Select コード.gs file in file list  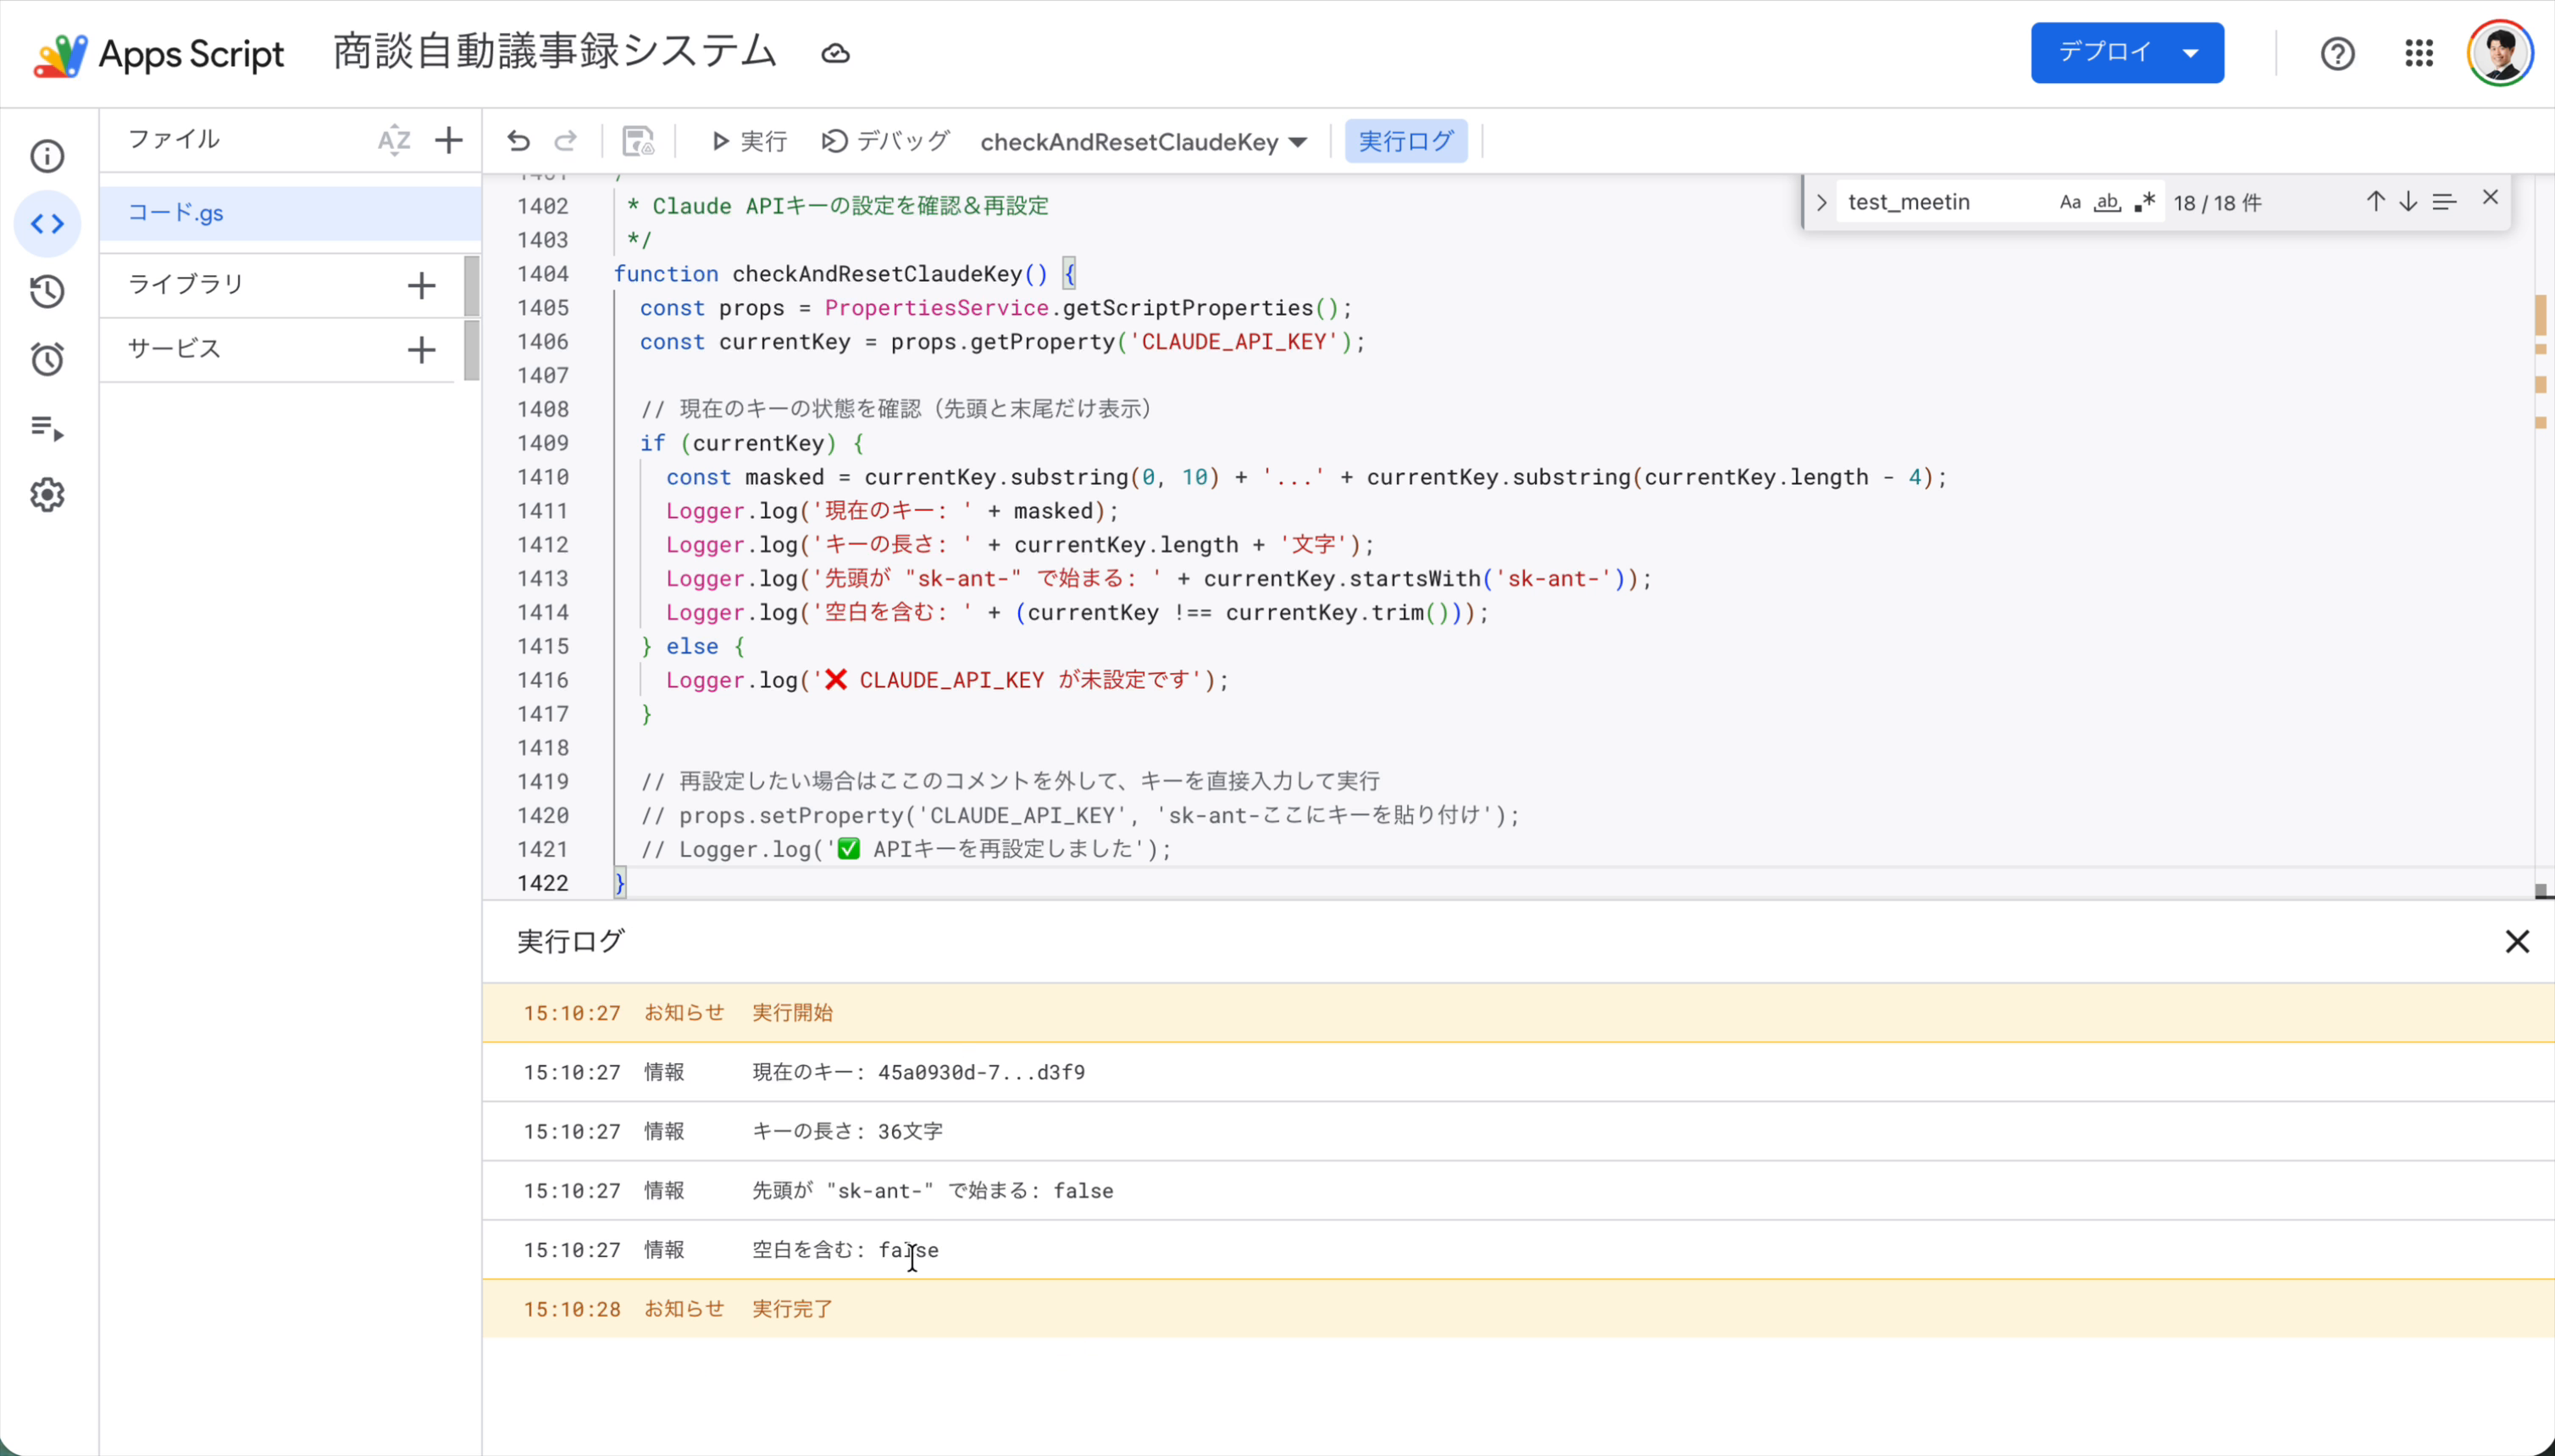pos(176,213)
